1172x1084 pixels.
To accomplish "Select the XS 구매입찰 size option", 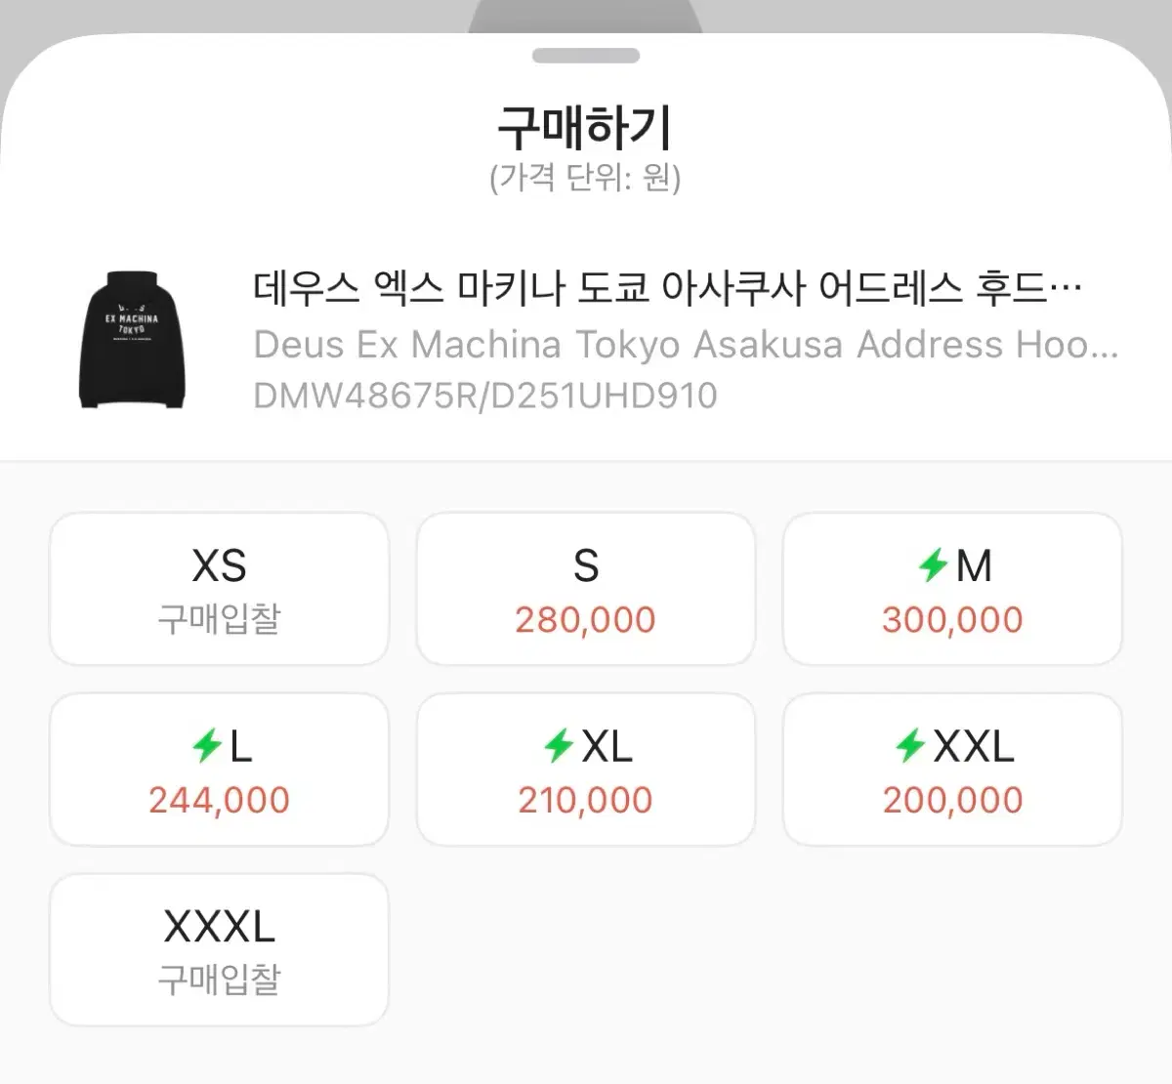I will pos(219,589).
